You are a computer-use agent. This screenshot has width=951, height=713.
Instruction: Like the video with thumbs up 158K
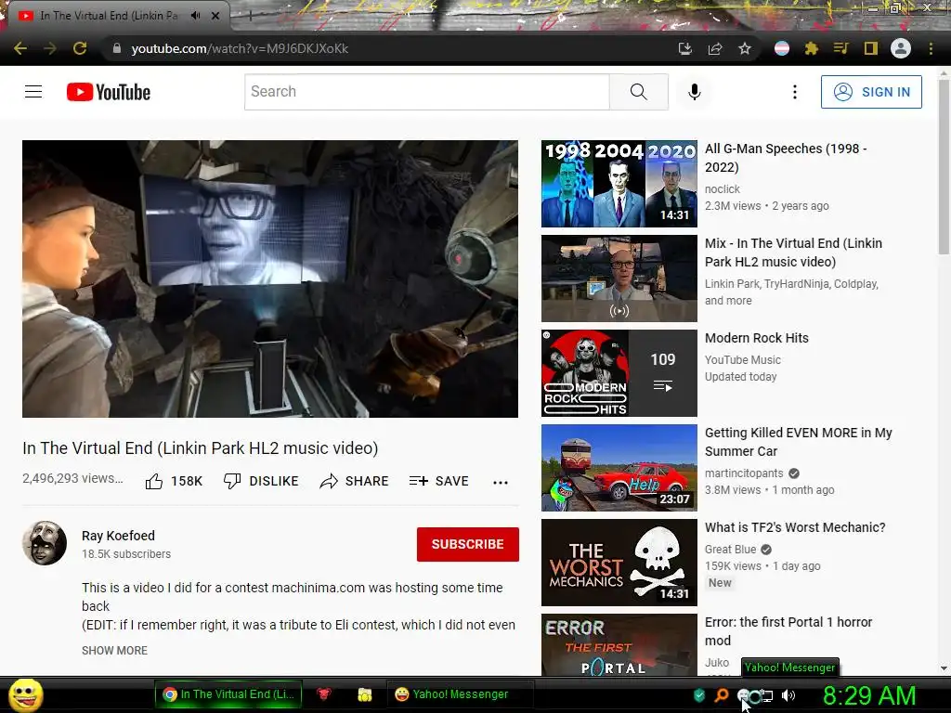(174, 482)
